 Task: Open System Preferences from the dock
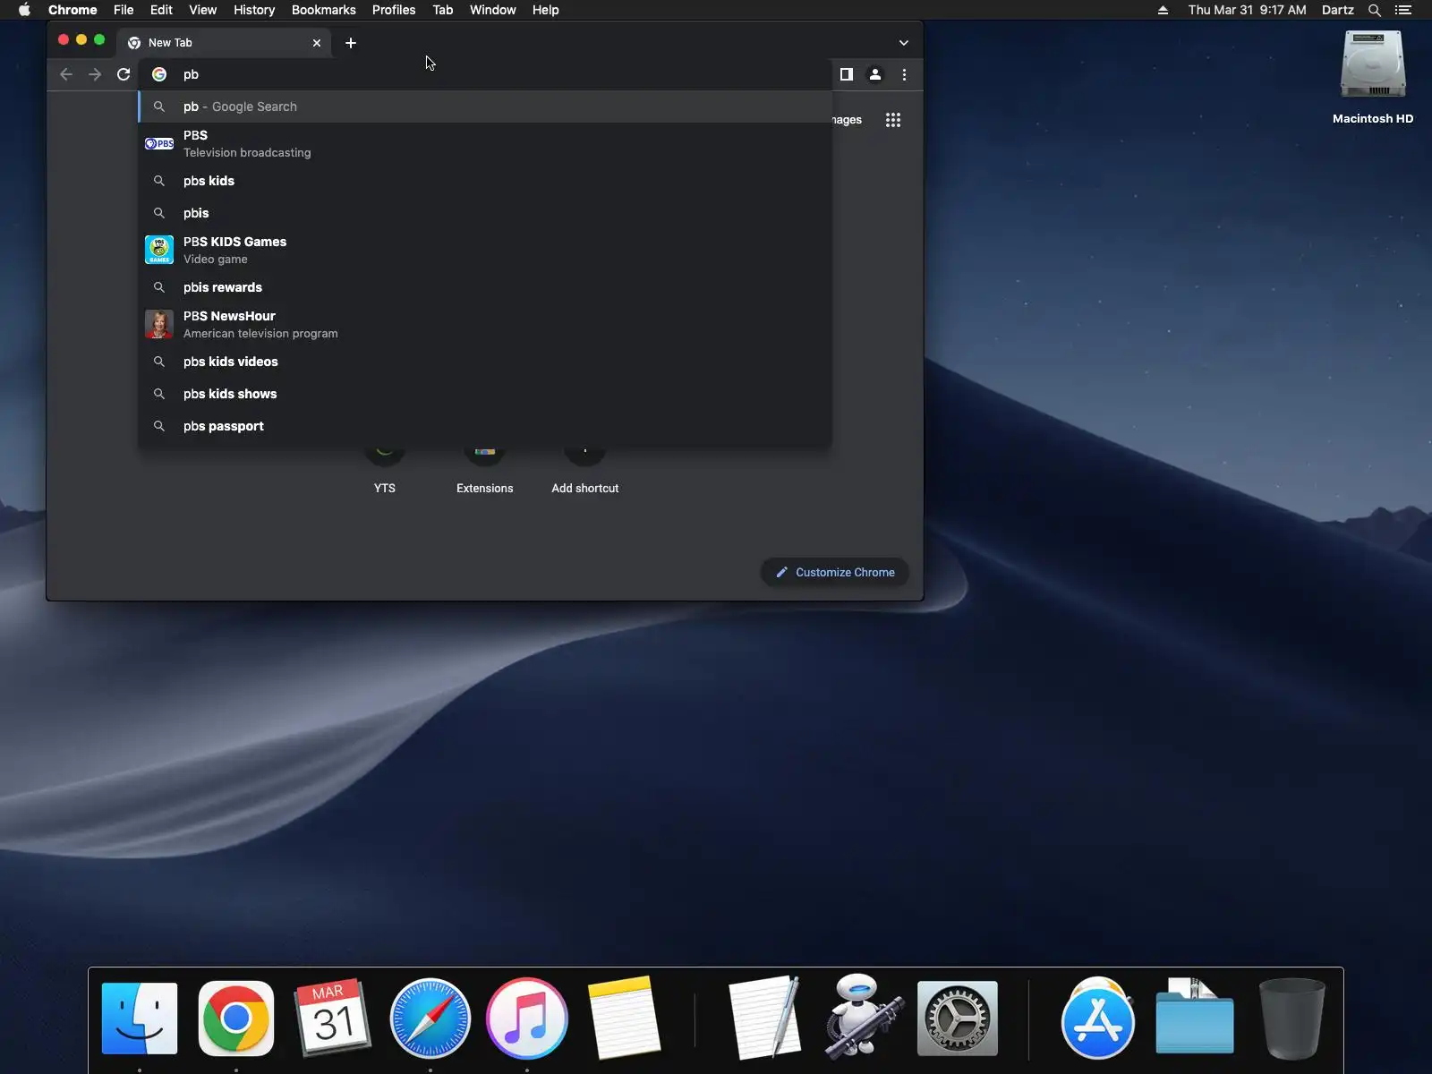click(958, 1019)
